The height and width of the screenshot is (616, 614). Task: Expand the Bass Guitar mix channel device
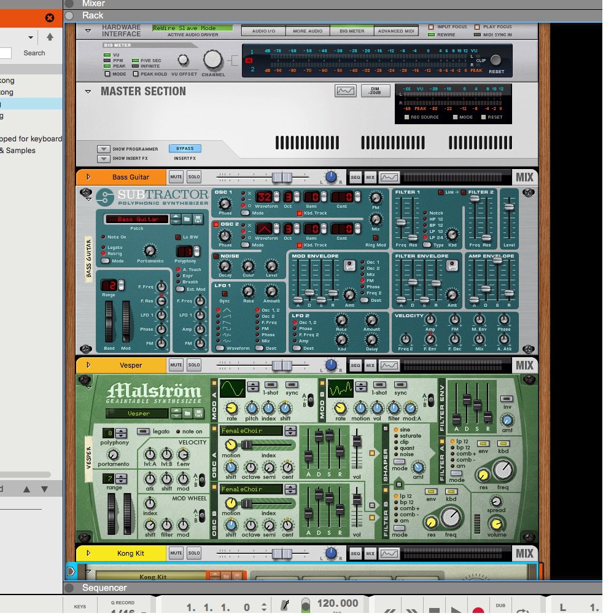88,177
